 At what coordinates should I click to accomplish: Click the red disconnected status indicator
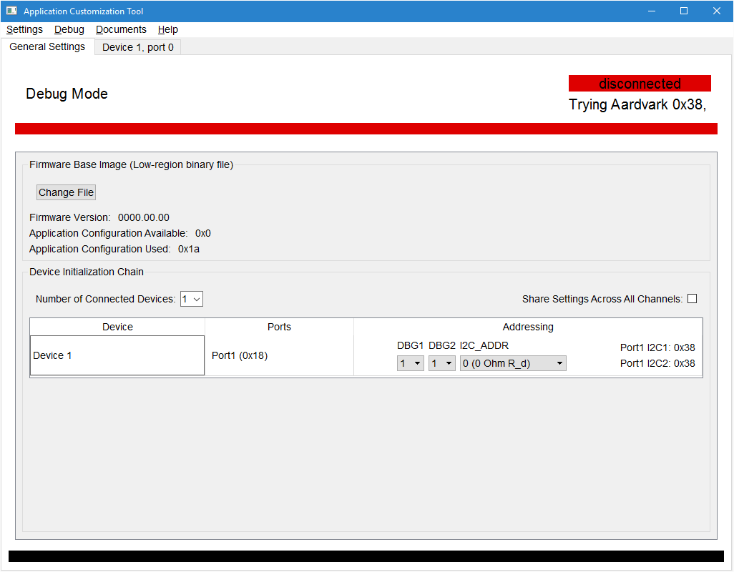tap(640, 83)
